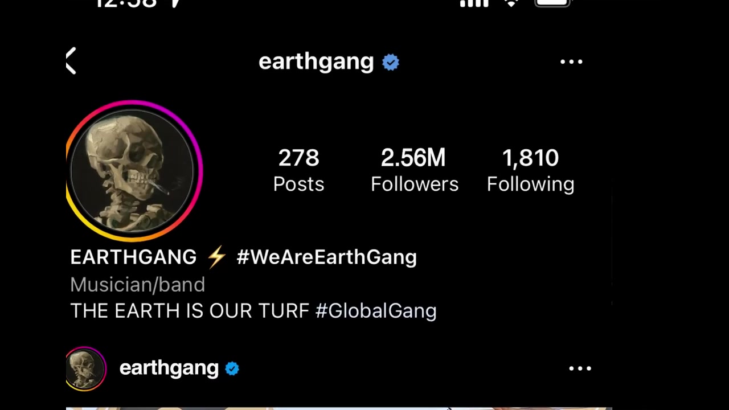Click the verified badge on the post
This screenshot has width=729, height=410.
pyautogui.click(x=232, y=368)
